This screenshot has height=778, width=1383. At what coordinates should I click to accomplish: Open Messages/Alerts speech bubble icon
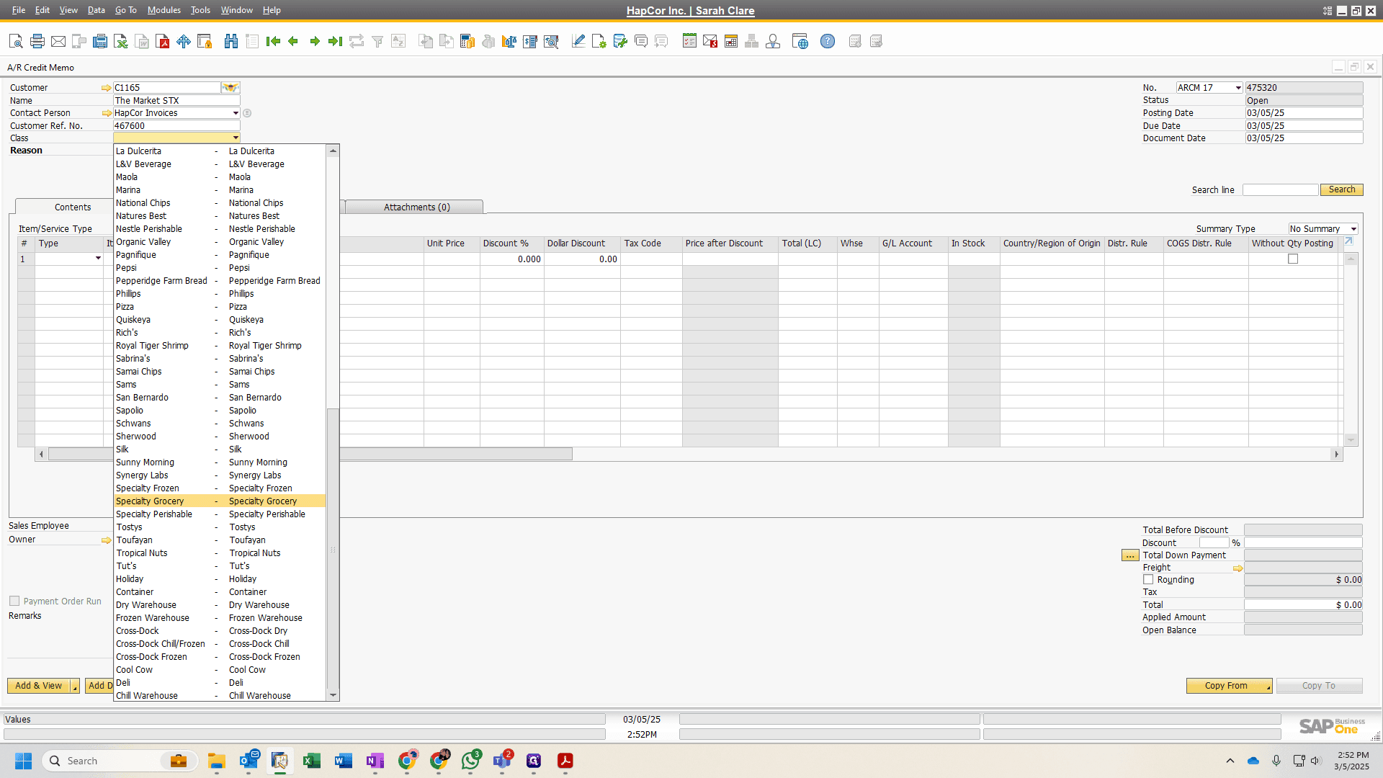(x=640, y=42)
